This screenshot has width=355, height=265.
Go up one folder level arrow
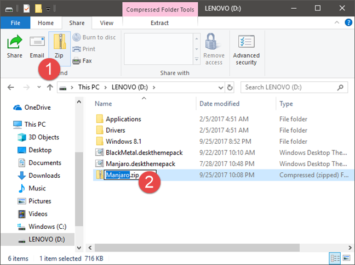point(50,87)
